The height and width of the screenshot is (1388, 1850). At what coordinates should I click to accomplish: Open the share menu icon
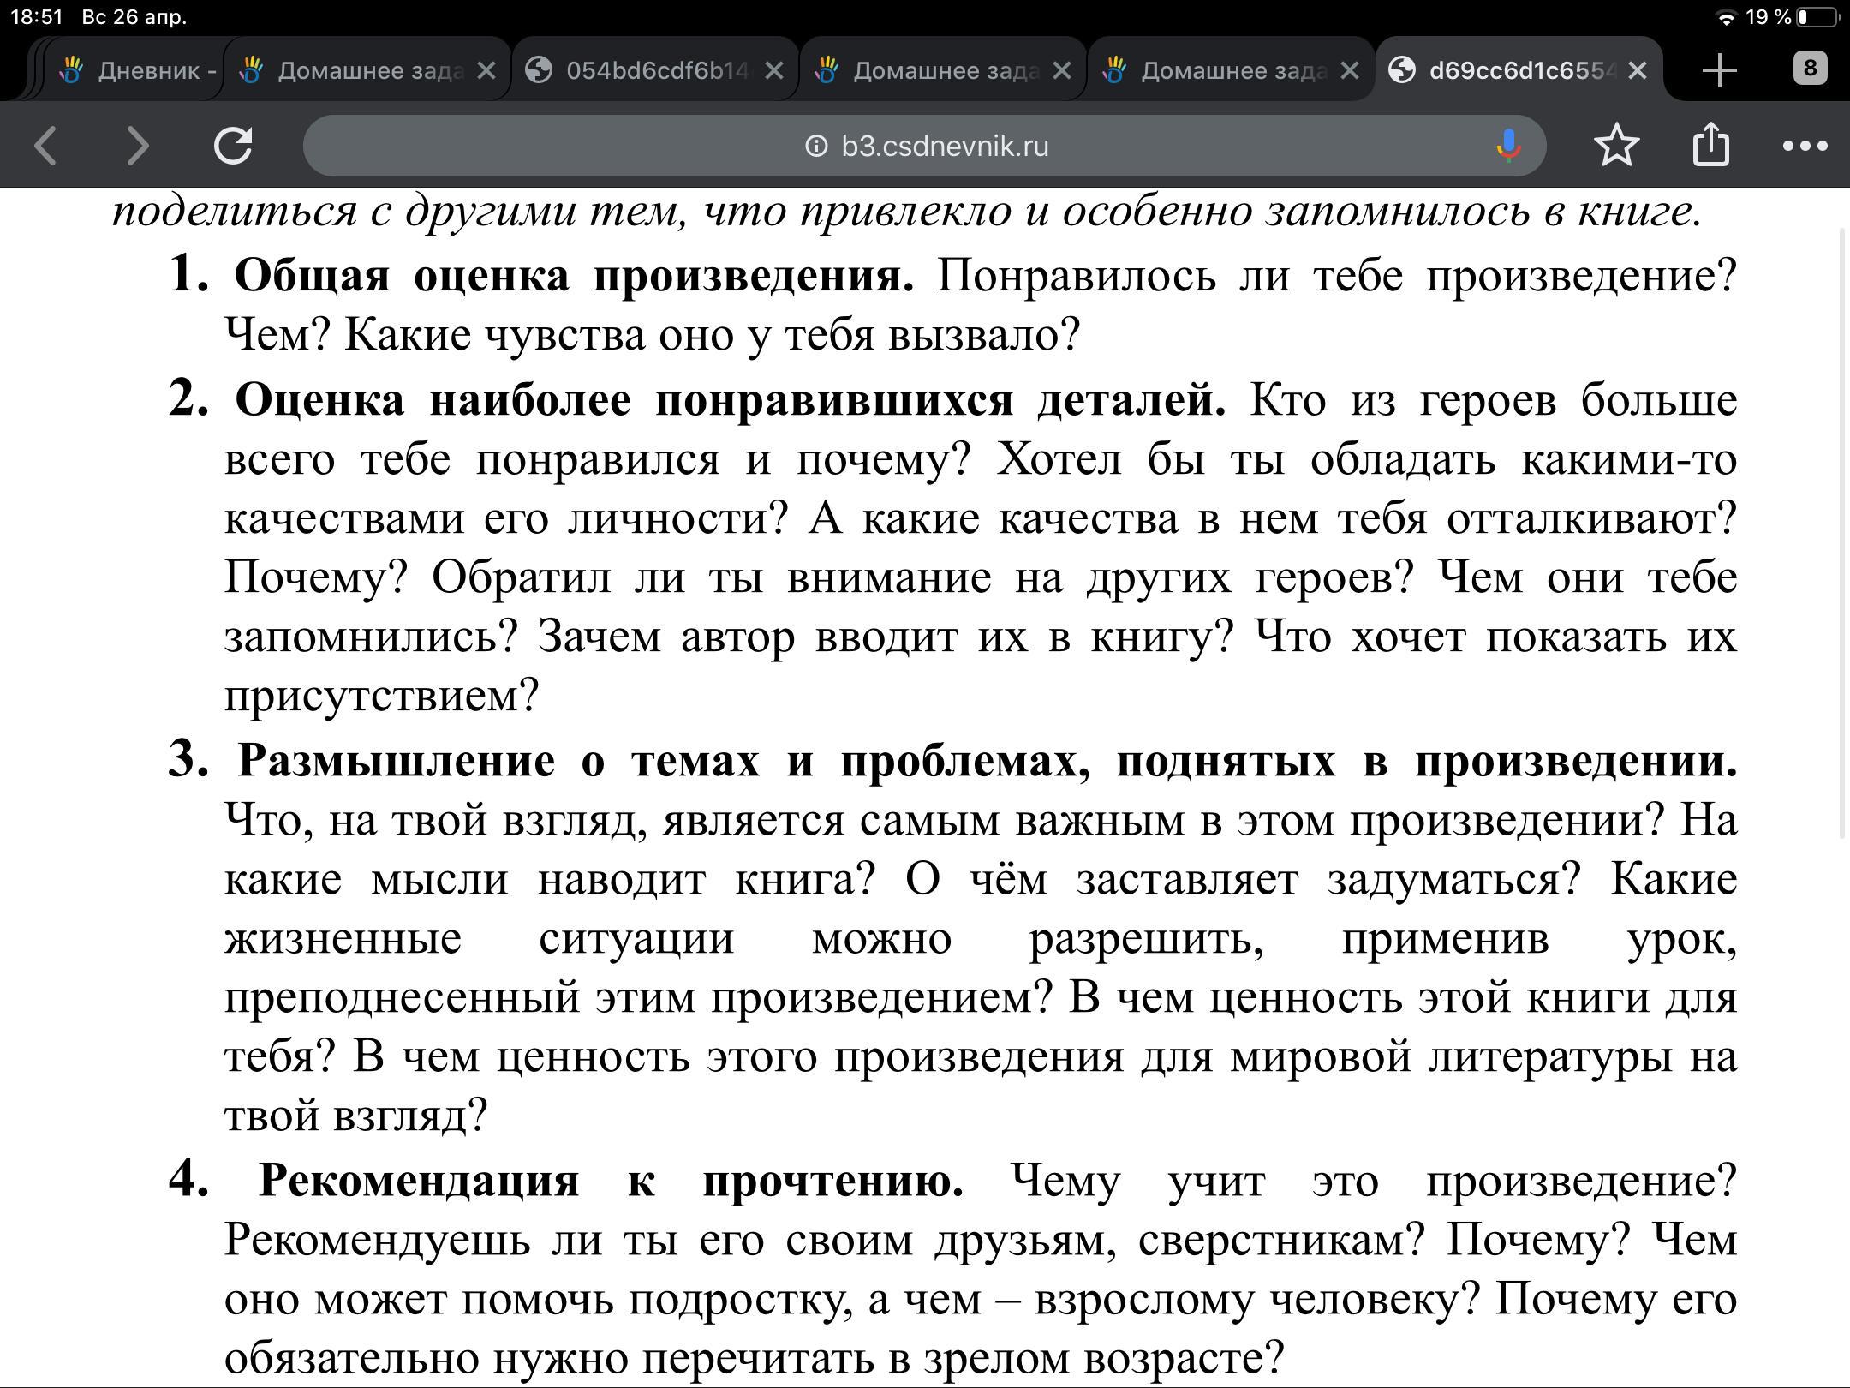click(x=1710, y=143)
